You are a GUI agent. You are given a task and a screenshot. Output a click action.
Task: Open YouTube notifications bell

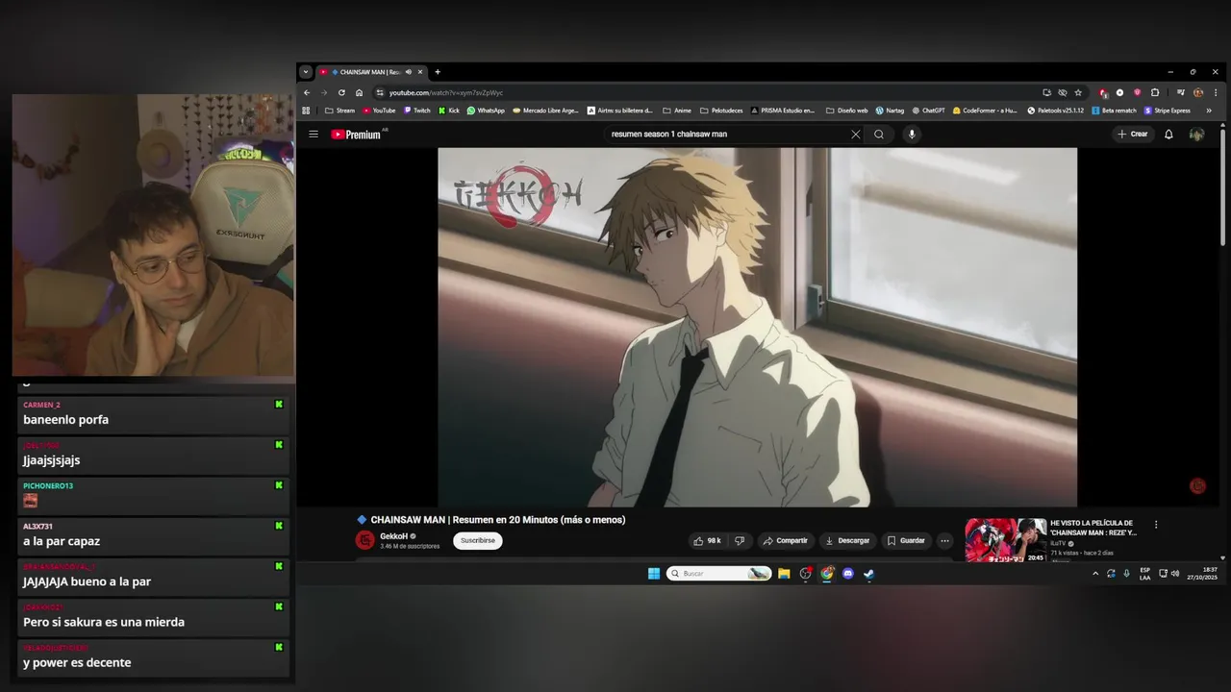pos(1168,135)
